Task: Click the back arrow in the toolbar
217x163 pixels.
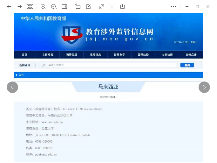Action: pos(9,6)
